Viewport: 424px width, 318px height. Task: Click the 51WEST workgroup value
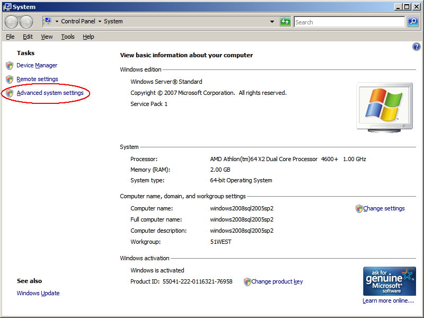(x=220, y=242)
